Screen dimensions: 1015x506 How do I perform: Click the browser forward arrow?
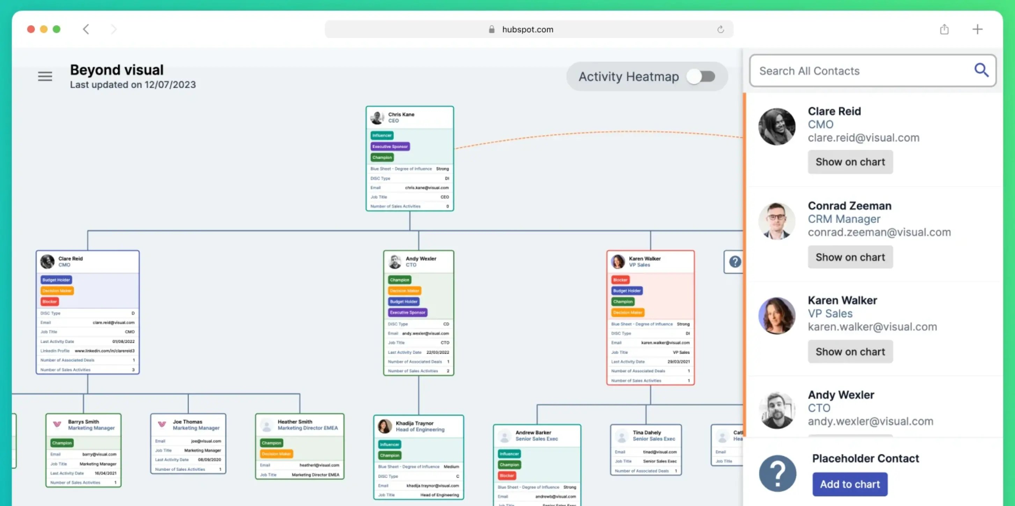click(x=114, y=29)
